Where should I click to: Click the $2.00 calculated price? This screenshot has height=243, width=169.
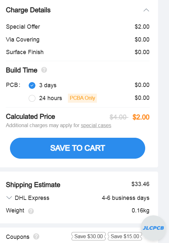click(141, 117)
